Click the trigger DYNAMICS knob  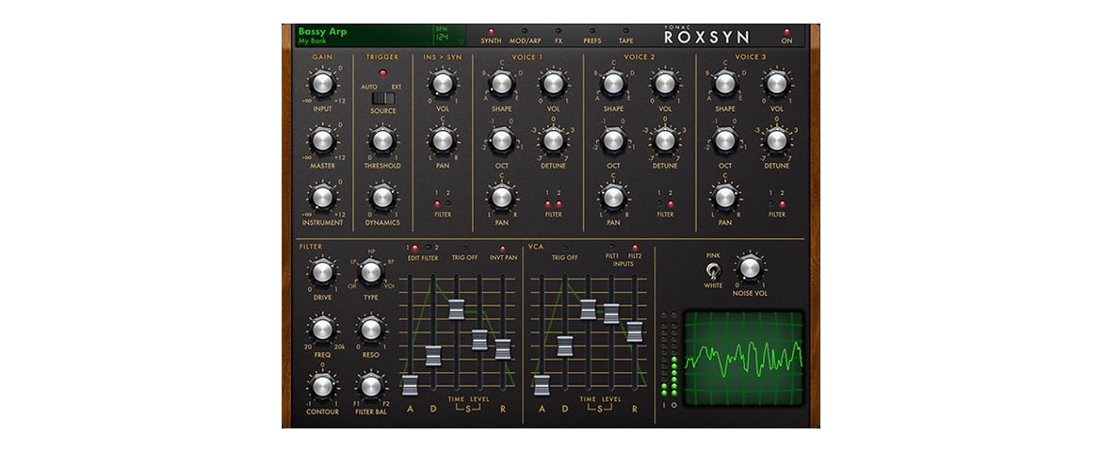tap(382, 197)
